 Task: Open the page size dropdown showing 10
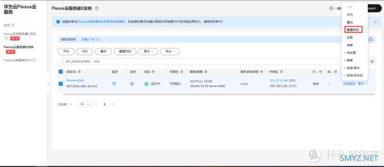[85, 104]
